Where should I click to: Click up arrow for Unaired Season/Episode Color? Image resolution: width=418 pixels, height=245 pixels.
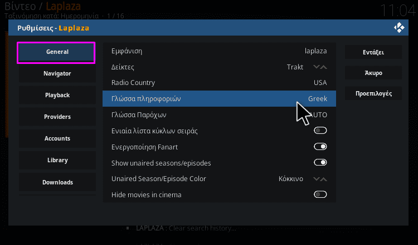click(x=324, y=179)
